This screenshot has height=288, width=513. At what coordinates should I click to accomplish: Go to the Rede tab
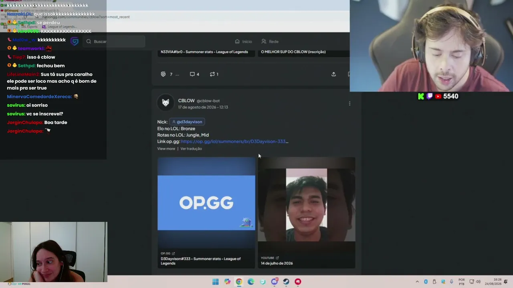coord(270,42)
